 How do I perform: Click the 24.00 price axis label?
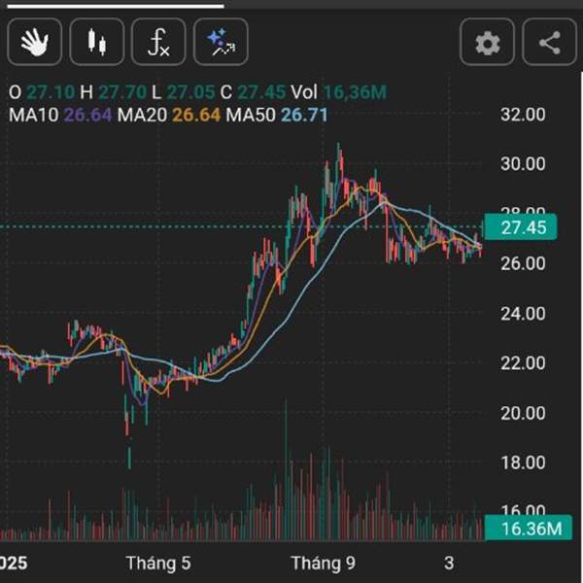523,314
